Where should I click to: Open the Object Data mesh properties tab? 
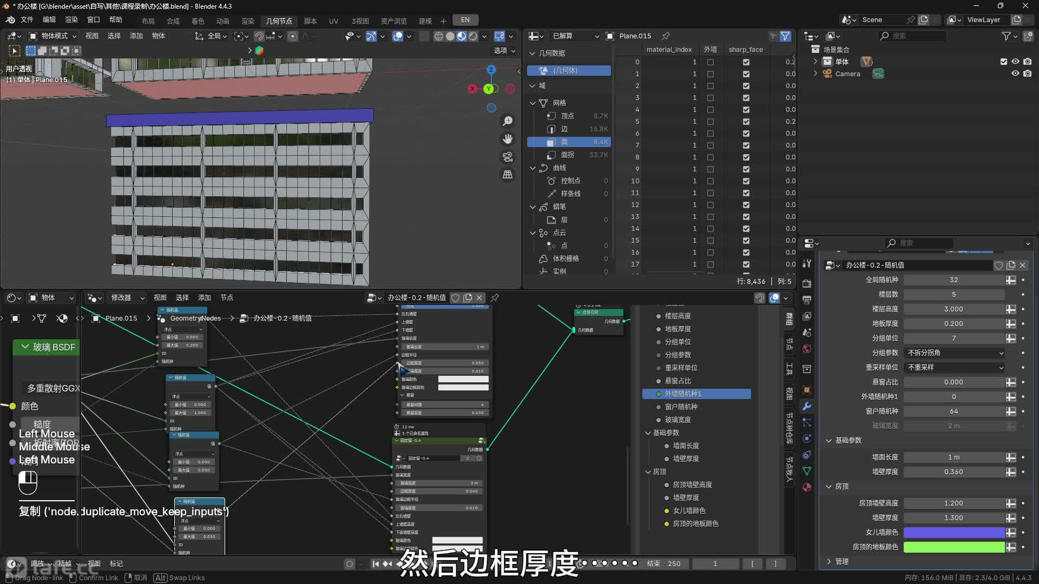tap(807, 471)
